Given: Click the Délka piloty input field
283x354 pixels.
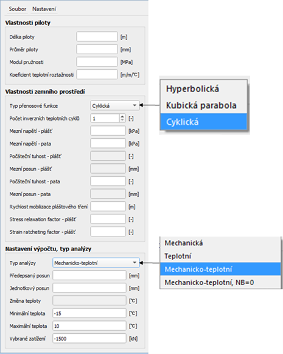Looking at the screenshot, I should click(97, 37).
